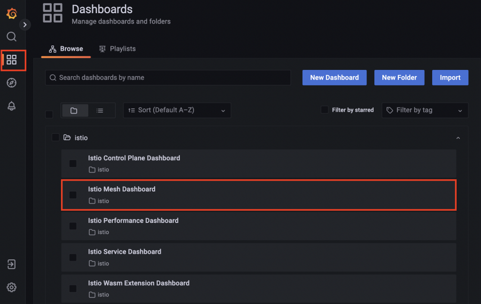Open the Sort (Default A–Z) dropdown
This screenshot has width=481, height=304.
[x=177, y=110]
